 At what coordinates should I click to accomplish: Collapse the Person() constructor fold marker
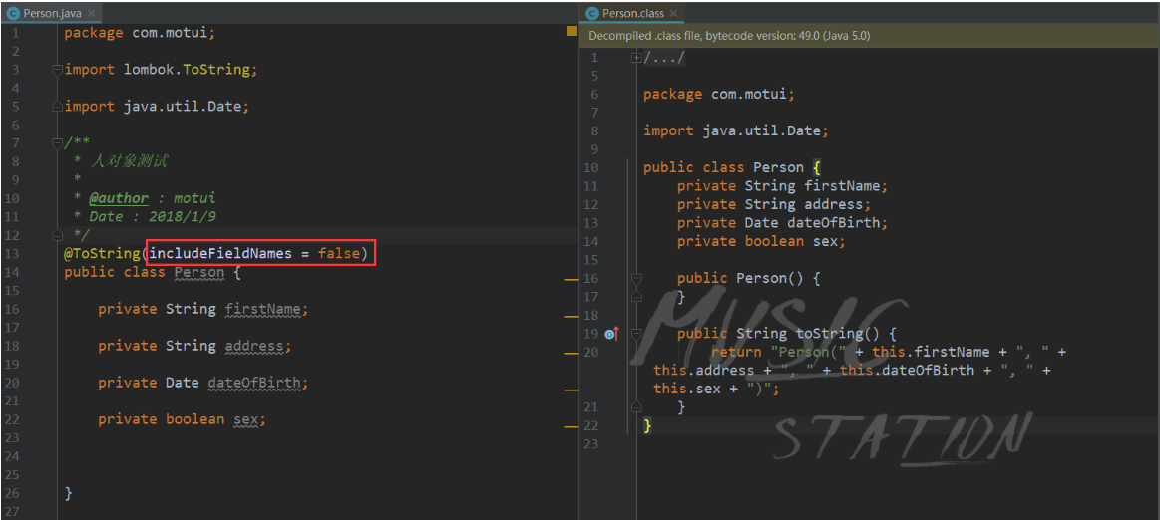coord(636,279)
